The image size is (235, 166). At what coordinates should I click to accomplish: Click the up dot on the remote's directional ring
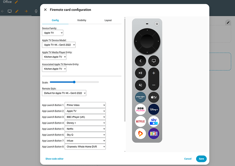(x=147, y=30)
